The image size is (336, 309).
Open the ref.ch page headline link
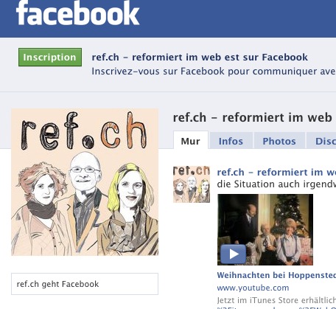point(200,58)
